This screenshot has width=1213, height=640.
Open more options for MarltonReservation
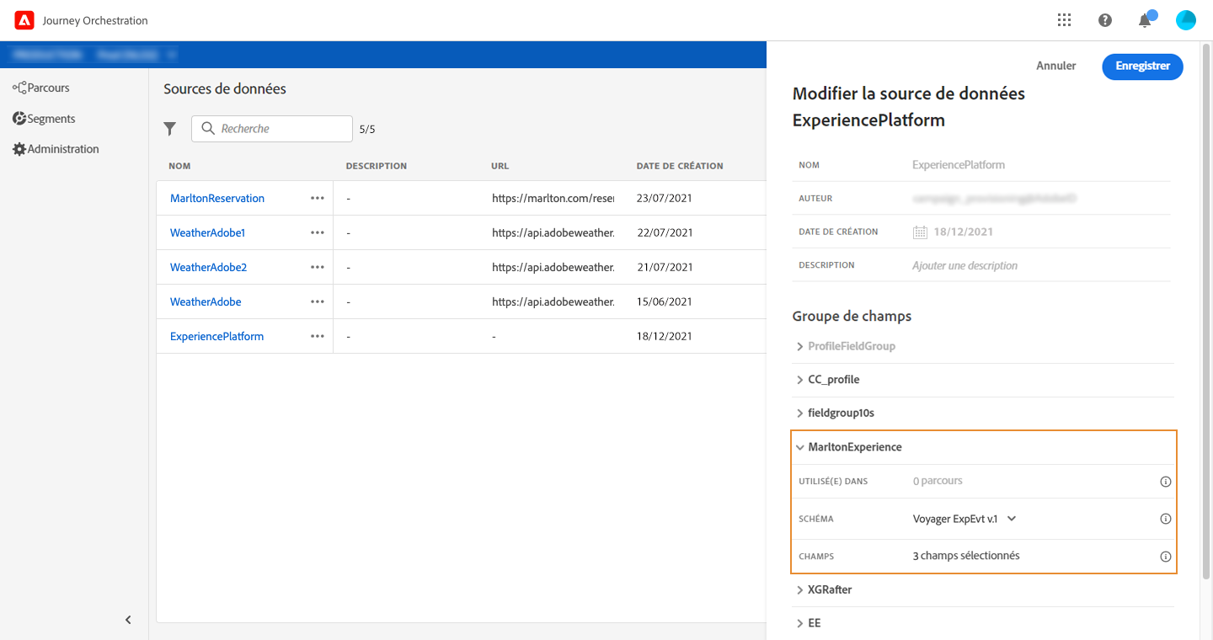pyautogui.click(x=317, y=198)
